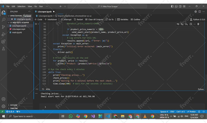Screen dimensions: 207x123
Task: Open main.ipynb in the explorer
Action: (17, 32)
